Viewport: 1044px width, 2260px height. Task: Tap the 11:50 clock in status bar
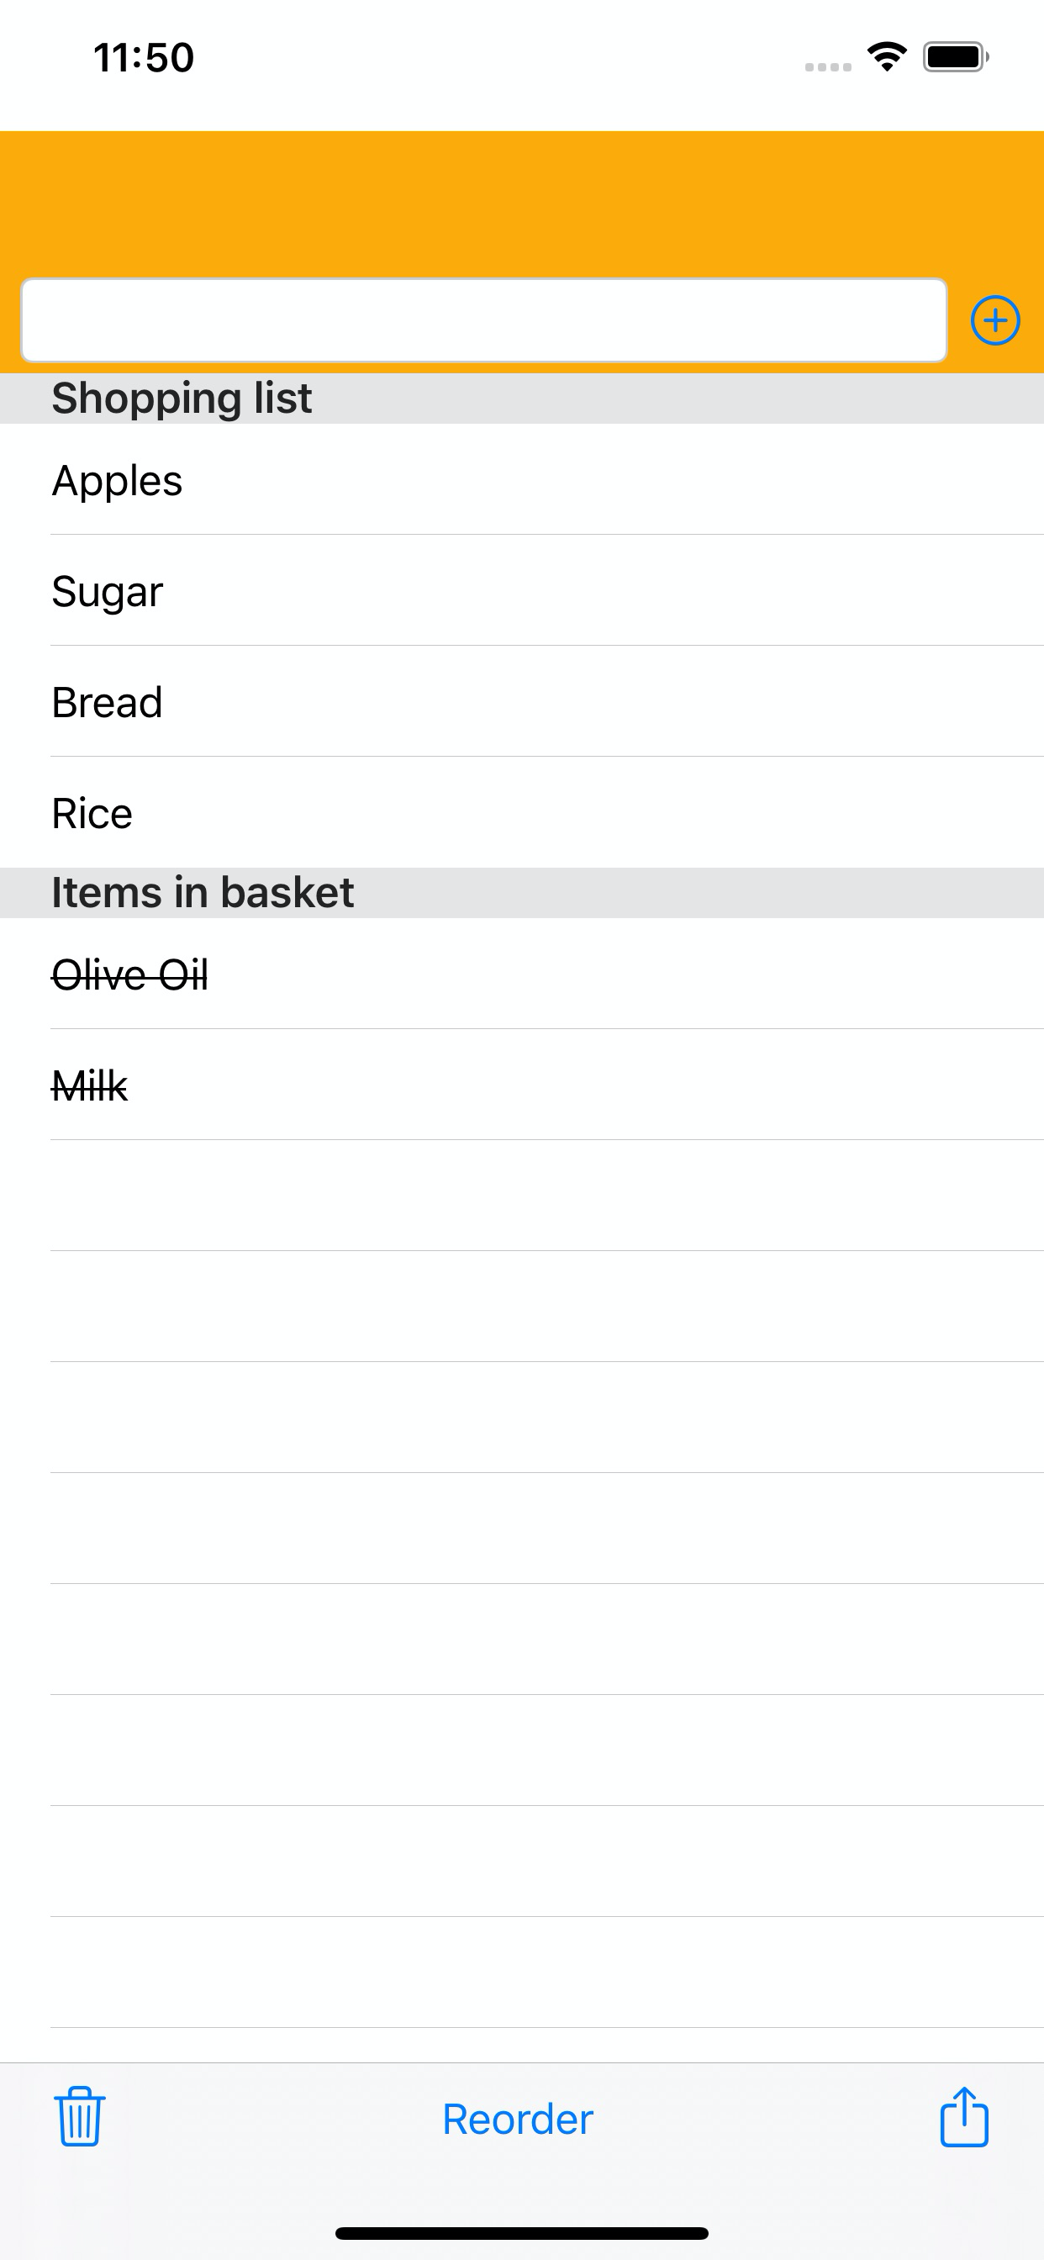click(144, 58)
